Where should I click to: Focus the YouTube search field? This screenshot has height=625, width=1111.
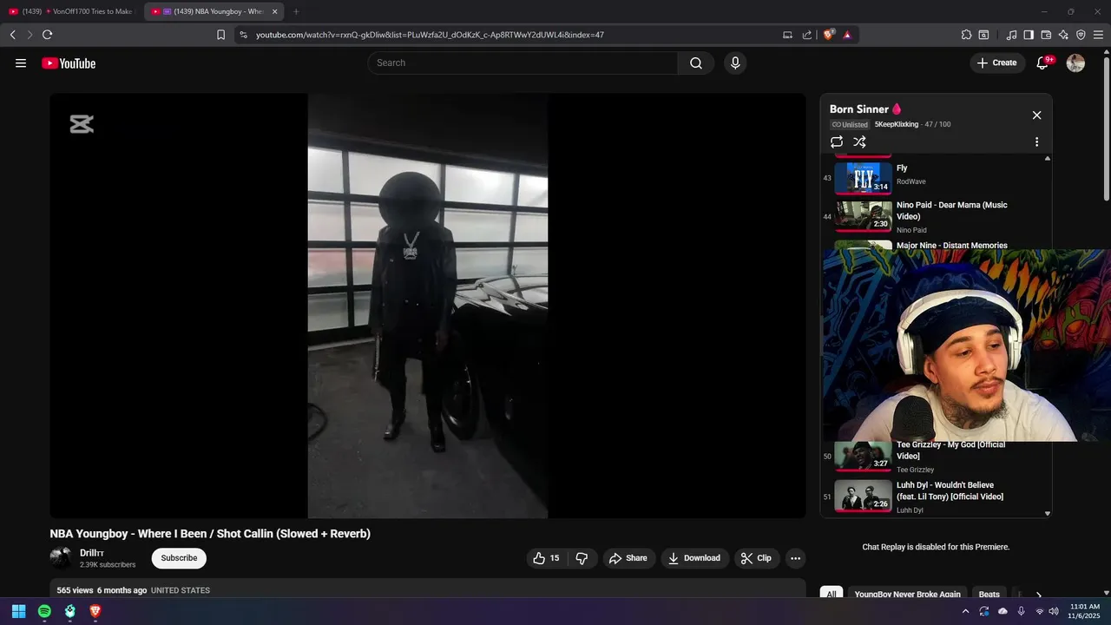click(523, 62)
